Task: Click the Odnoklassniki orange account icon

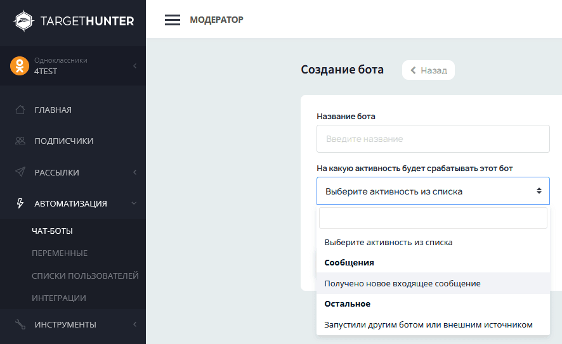Action: tap(20, 66)
